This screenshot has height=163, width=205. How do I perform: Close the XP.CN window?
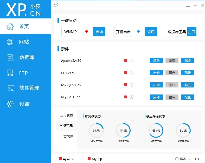(202, 5)
